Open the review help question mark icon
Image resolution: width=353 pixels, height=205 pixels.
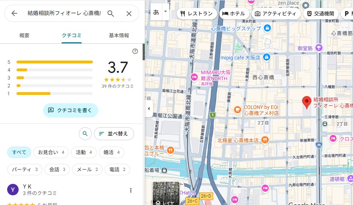click(x=135, y=51)
